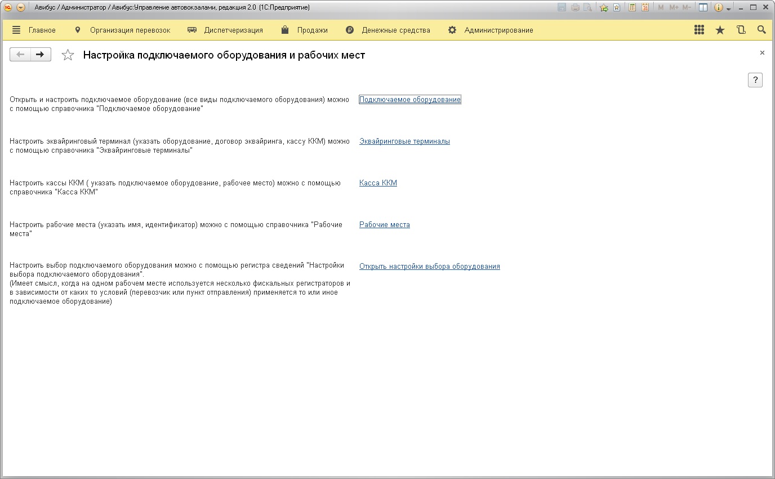This screenshot has width=775, height=479.
Task: Open the Подключаемое оборудование link
Action: tap(409, 100)
